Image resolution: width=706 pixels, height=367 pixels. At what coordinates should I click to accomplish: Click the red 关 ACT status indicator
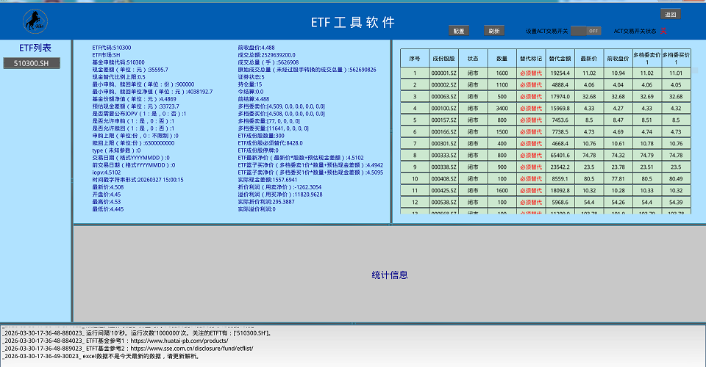pyautogui.click(x=663, y=31)
